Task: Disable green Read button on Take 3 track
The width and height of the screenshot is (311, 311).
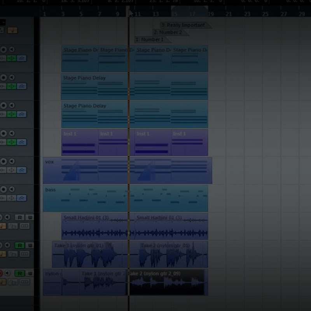Action: tap(20, 246)
